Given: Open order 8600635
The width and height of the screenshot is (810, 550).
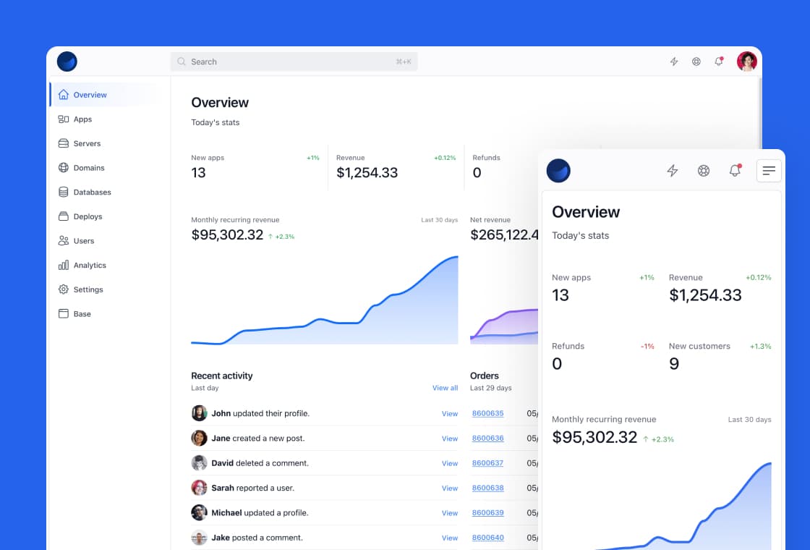Looking at the screenshot, I should (x=487, y=413).
